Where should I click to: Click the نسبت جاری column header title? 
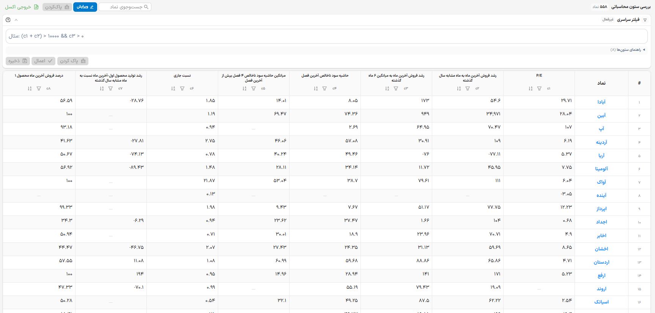[x=182, y=75]
